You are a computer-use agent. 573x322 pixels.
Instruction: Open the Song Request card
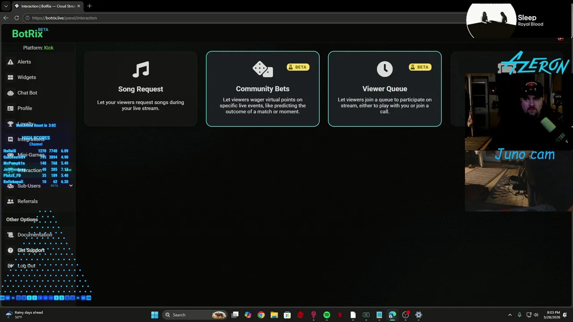pyautogui.click(x=141, y=89)
